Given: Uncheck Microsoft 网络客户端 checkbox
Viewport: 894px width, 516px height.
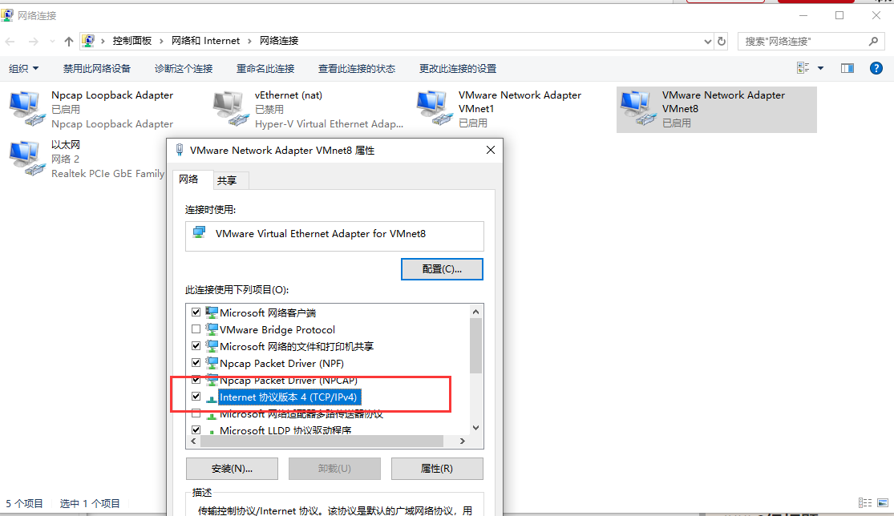Looking at the screenshot, I should (x=196, y=312).
